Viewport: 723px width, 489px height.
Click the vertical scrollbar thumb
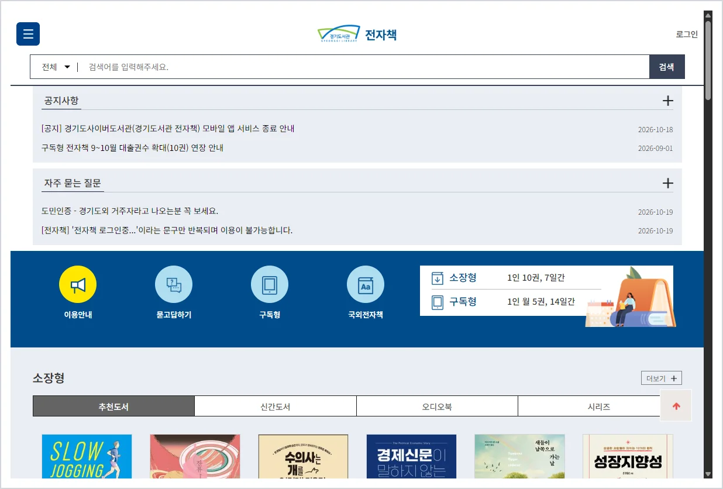[x=708, y=60]
